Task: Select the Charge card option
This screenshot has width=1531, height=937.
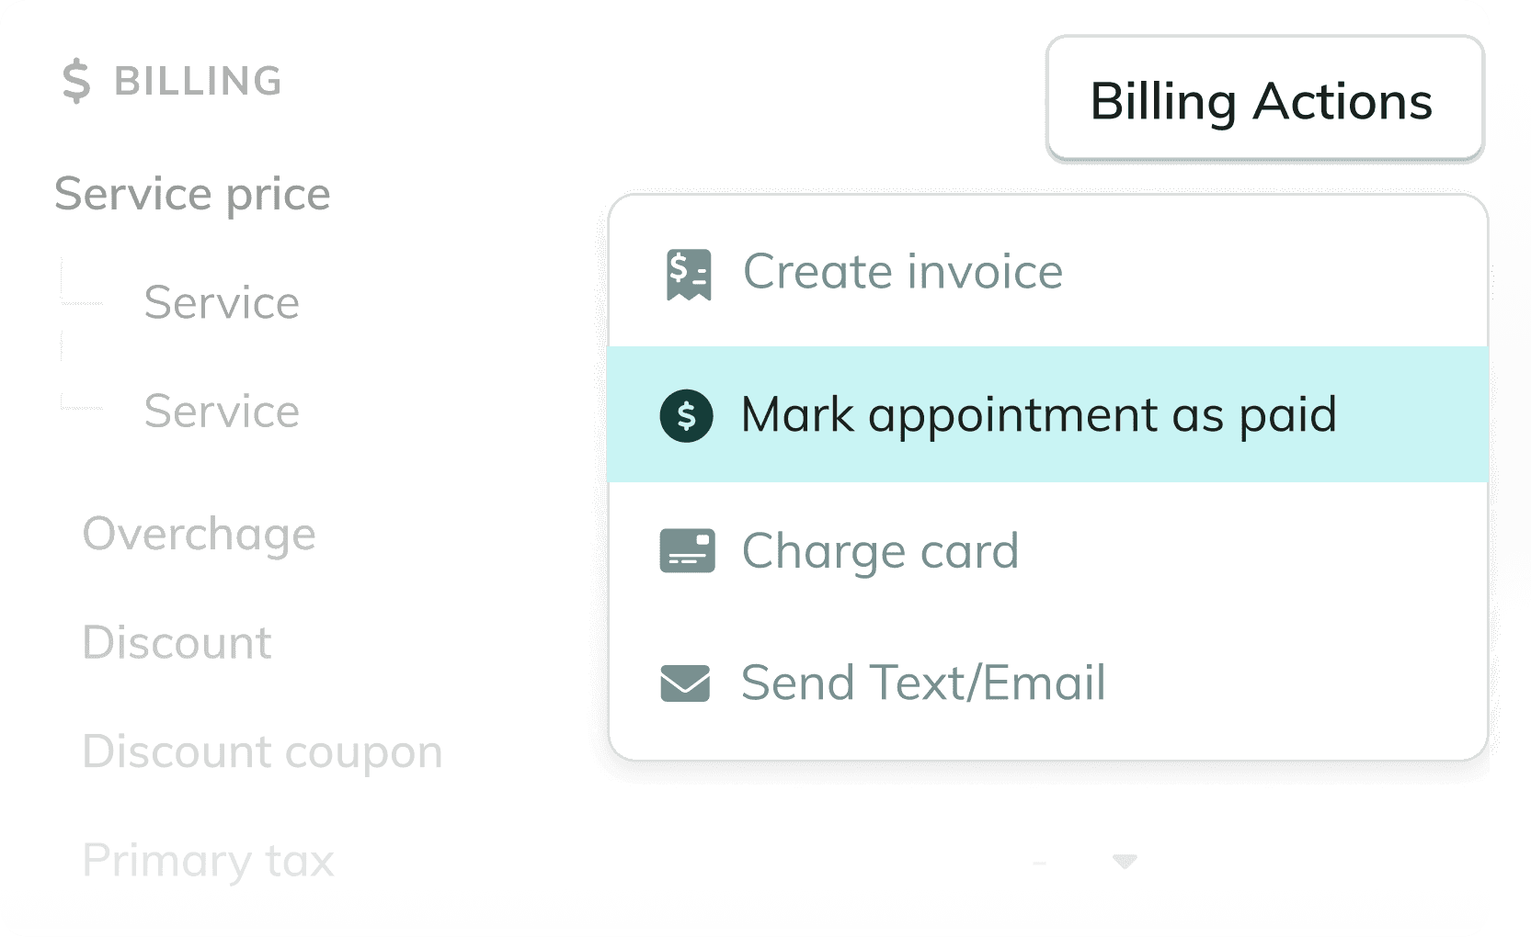Action: [x=1047, y=550]
